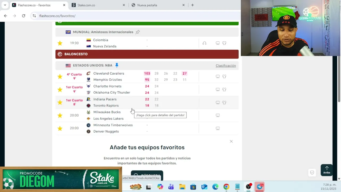The image size is (341, 192).
Task: Click the TV icon on Hornets game row
Action: tap(218, 90)
